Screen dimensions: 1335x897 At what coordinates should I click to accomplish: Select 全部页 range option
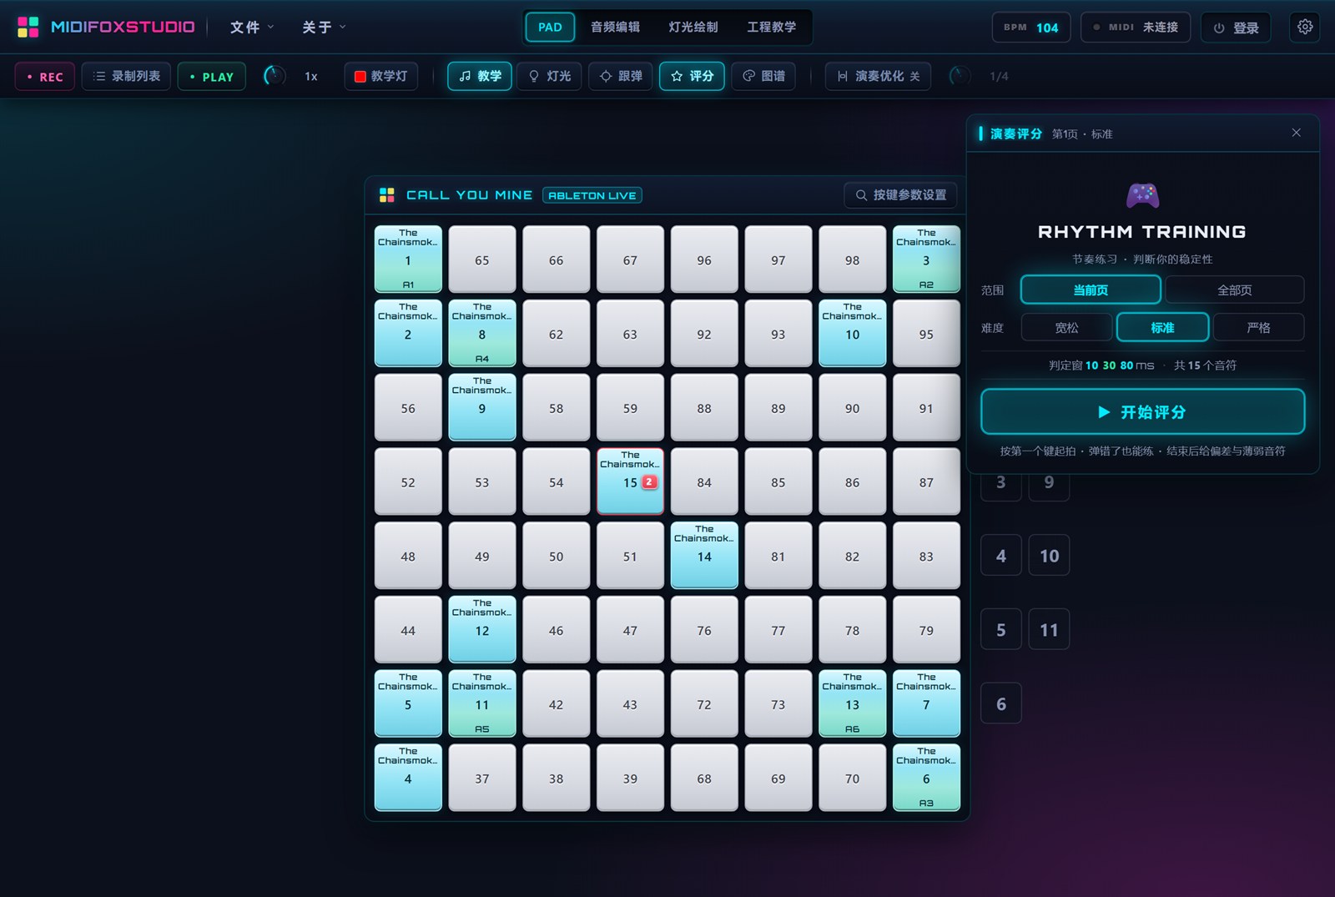(x=1235, y=290)
